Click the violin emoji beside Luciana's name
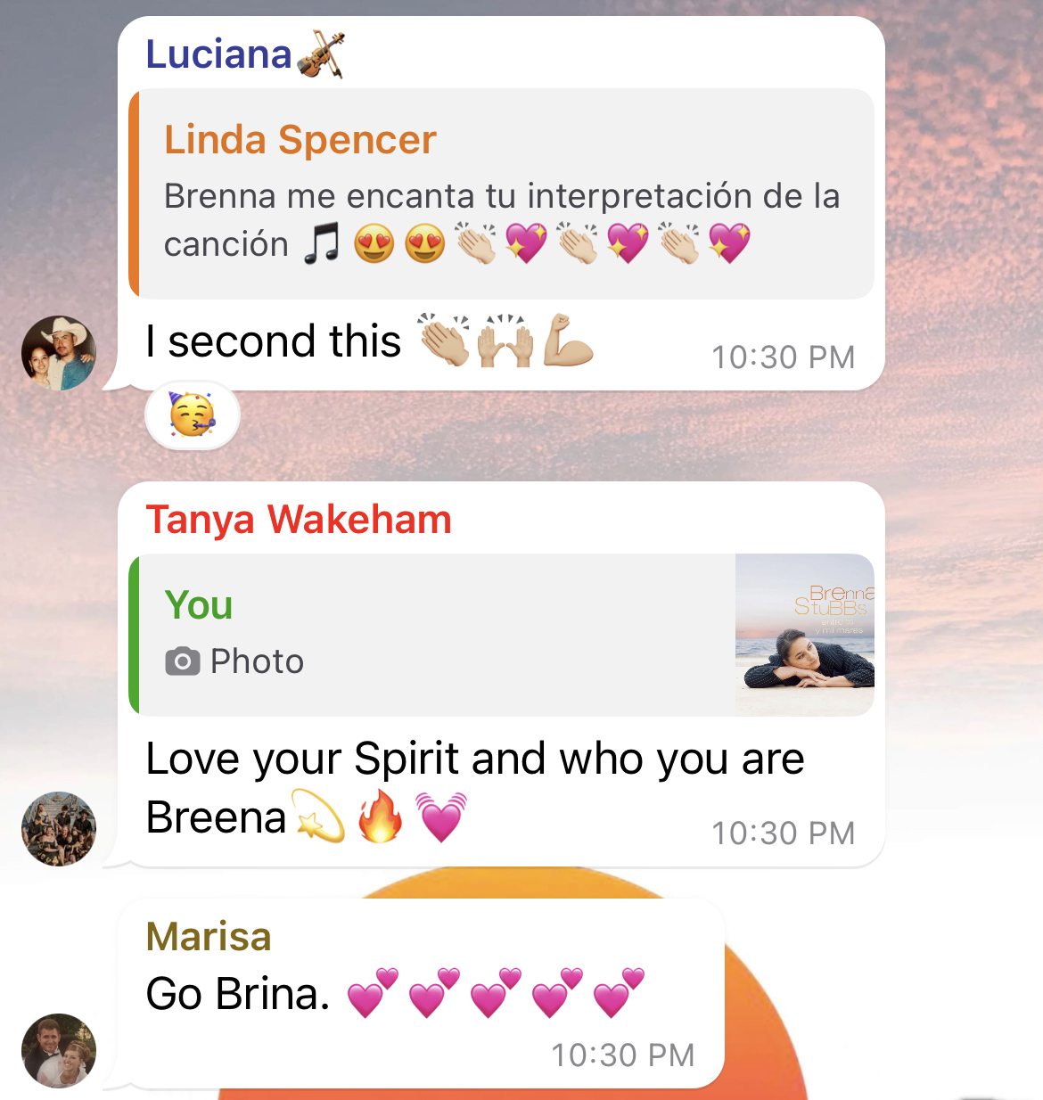The image size is (1043, 1100). point(321,55)
